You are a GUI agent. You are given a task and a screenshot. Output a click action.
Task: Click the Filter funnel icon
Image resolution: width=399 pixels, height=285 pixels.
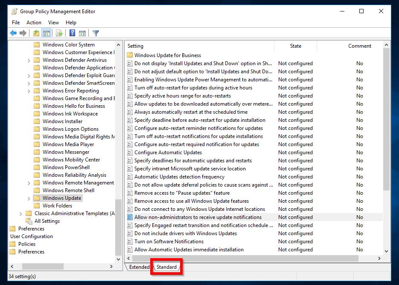tap(96, 33)
